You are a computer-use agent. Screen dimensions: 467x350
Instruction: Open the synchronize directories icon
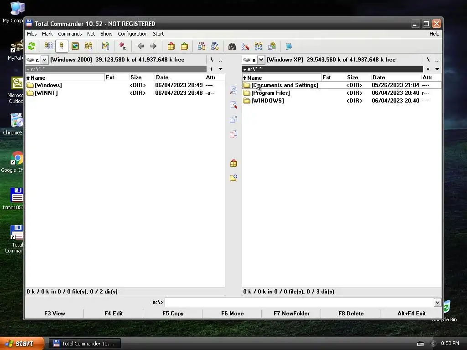pyautogui.click(x=259, y=46)
